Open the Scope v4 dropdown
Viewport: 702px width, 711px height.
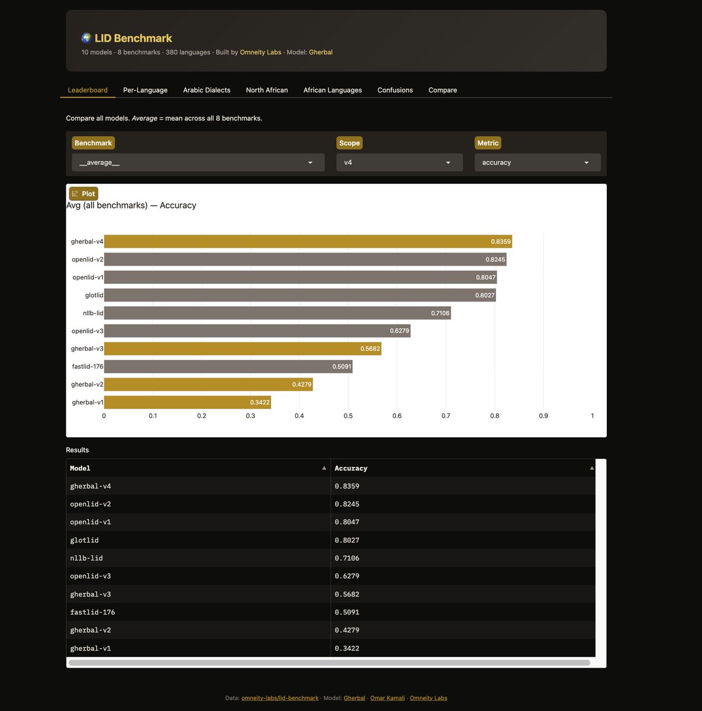click(x=400, y=162)
